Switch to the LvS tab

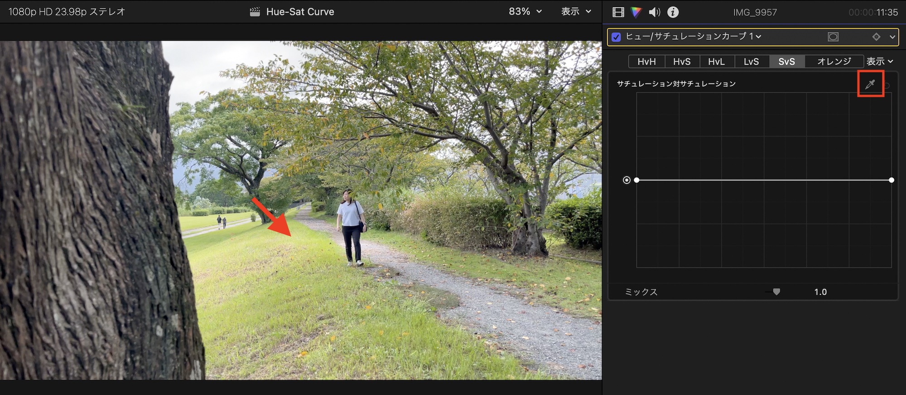tap(752, 62)
